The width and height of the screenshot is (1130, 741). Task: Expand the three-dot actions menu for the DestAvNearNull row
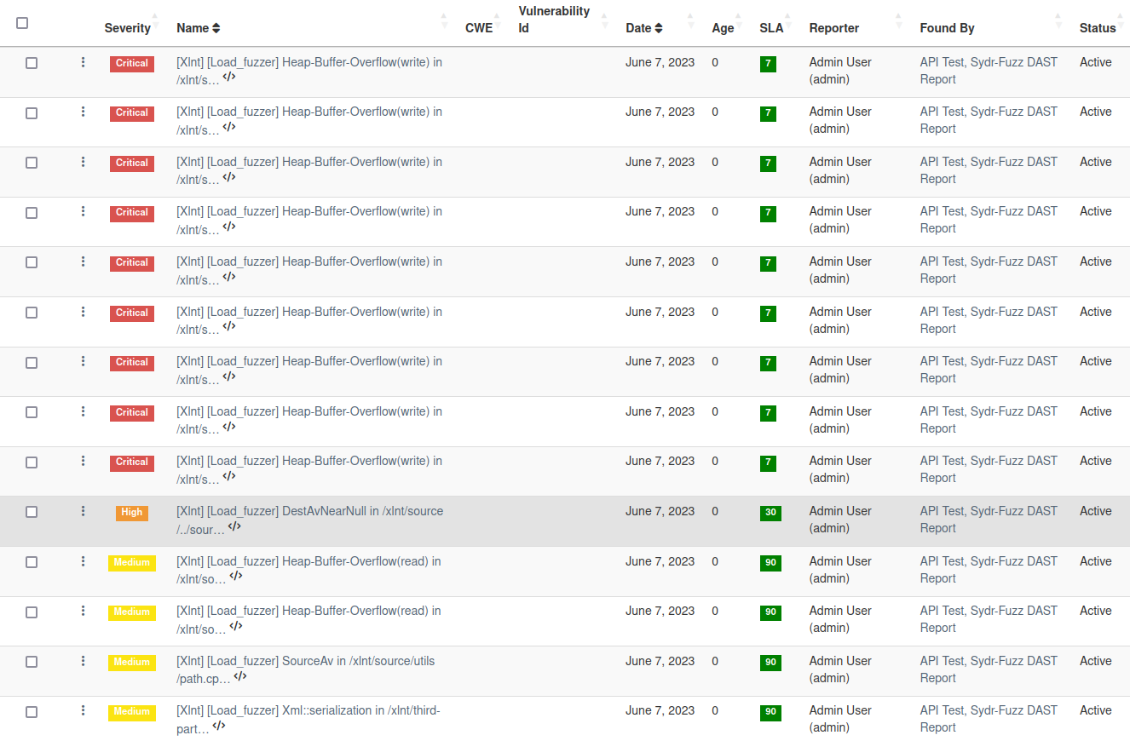[x=83, y=511]
